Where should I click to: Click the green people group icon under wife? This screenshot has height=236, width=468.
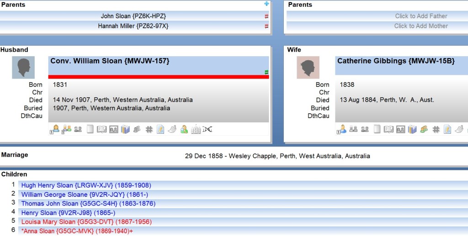[424, 130]
